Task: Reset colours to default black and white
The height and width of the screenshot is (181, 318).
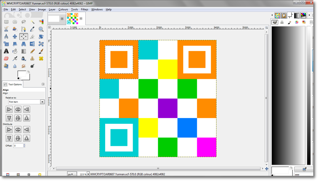Action: (19, 79)
